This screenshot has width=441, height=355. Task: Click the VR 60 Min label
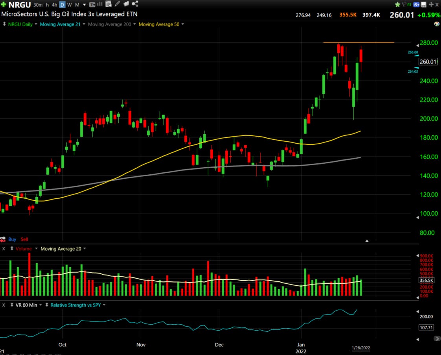(x=26, y=305)
